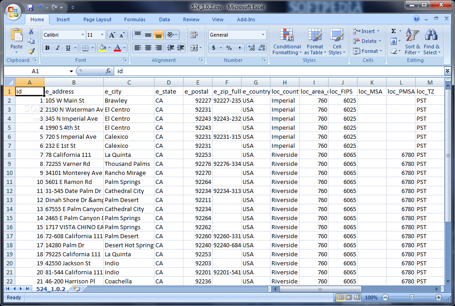
Task: Apply Middle Align to cells
Action: click(x=148, y=35)
